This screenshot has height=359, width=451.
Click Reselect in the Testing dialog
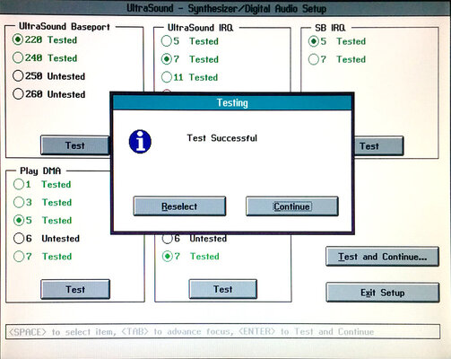click(179, 206)
